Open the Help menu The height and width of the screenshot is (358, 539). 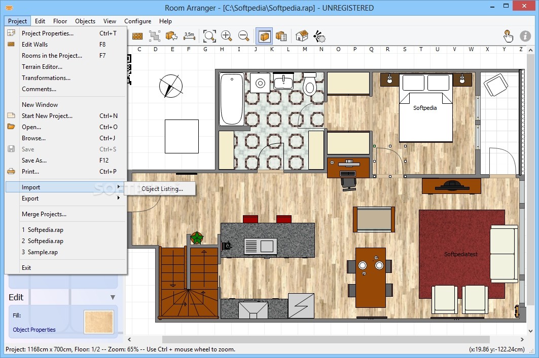click(x=165, y=21)
